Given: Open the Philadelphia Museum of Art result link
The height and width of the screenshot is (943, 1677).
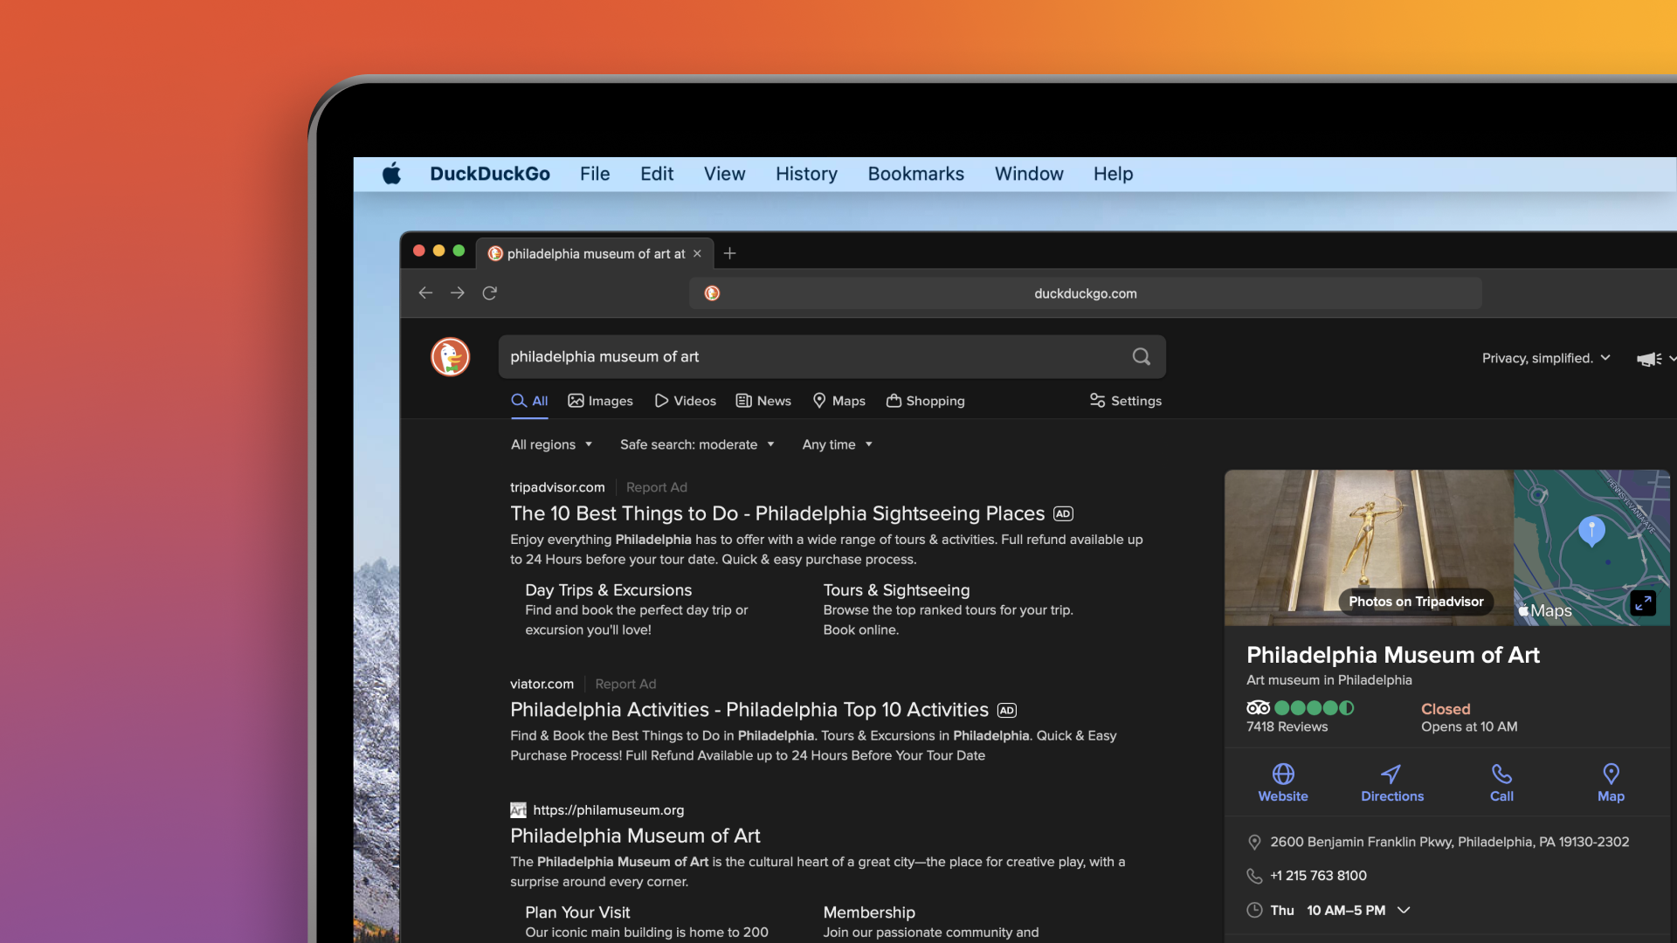Looking at the screenshot, I should click(x=635, y=836).
